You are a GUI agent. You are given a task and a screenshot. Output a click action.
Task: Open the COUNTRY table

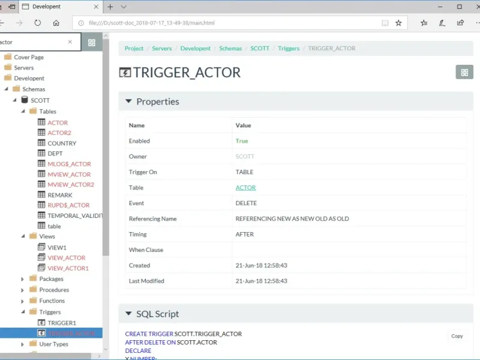pyautogui.click(x=62, y=143)
